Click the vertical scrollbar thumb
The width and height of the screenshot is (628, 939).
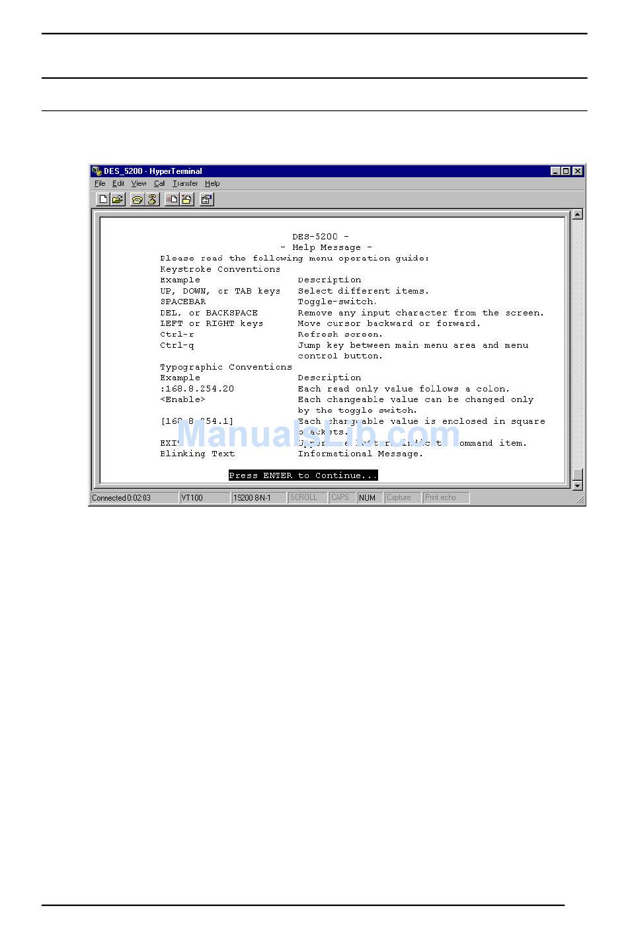pyautogui.click(x=578, y=474)
